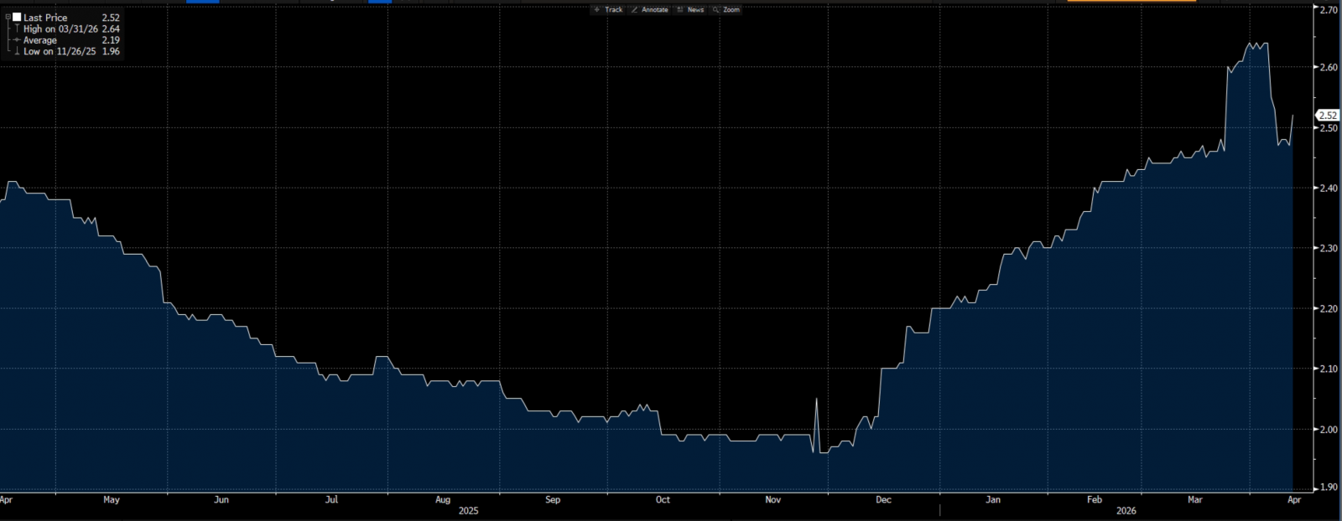Click the Zoom magnifier icon

tap(715, 10)
